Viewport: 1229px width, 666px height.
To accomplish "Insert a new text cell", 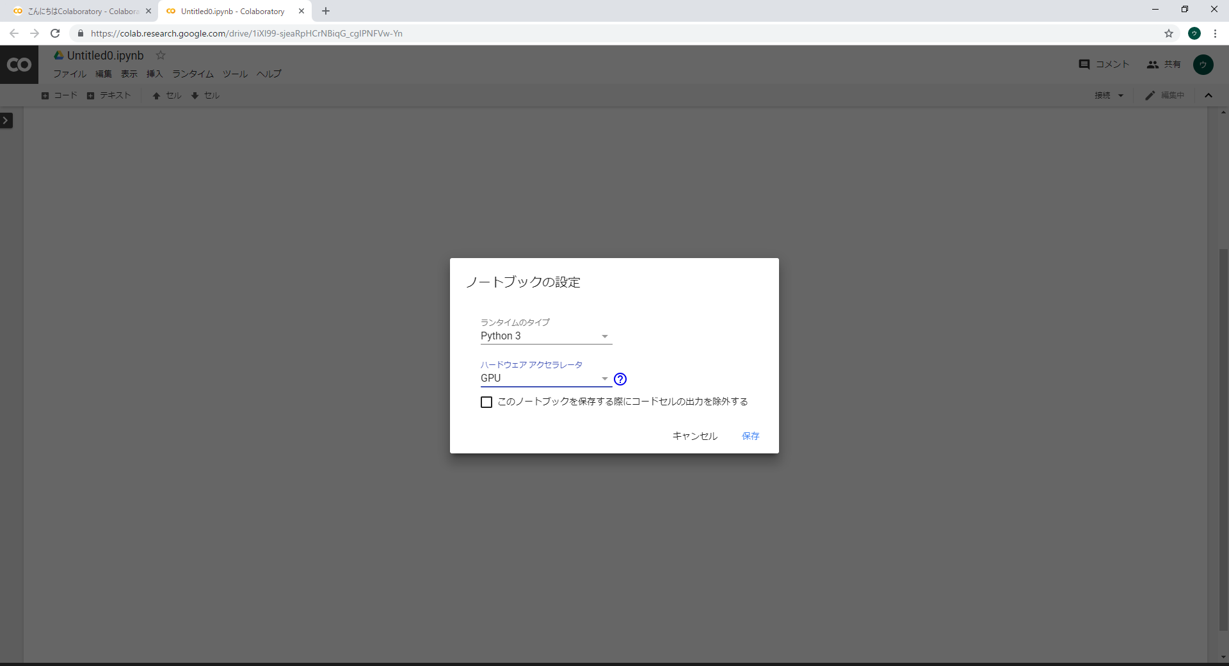I will 109,95.
